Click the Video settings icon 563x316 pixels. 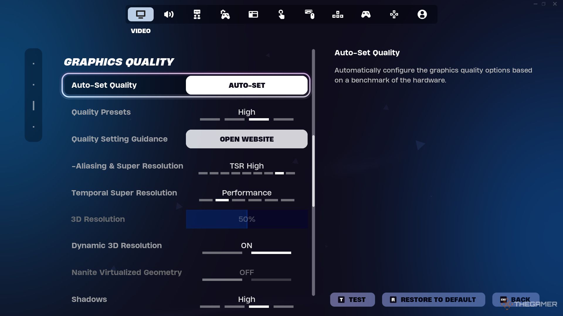tap(140, 14)
